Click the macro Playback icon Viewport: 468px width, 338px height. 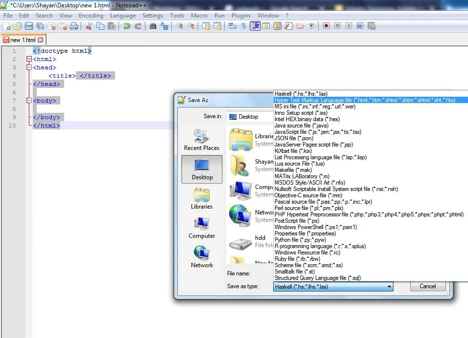point(349,26)
